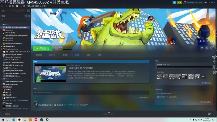Viewport: 217px width, 122px height.
Task: Toggle the ready-to-play filter icon
Action: click(29, 16)
